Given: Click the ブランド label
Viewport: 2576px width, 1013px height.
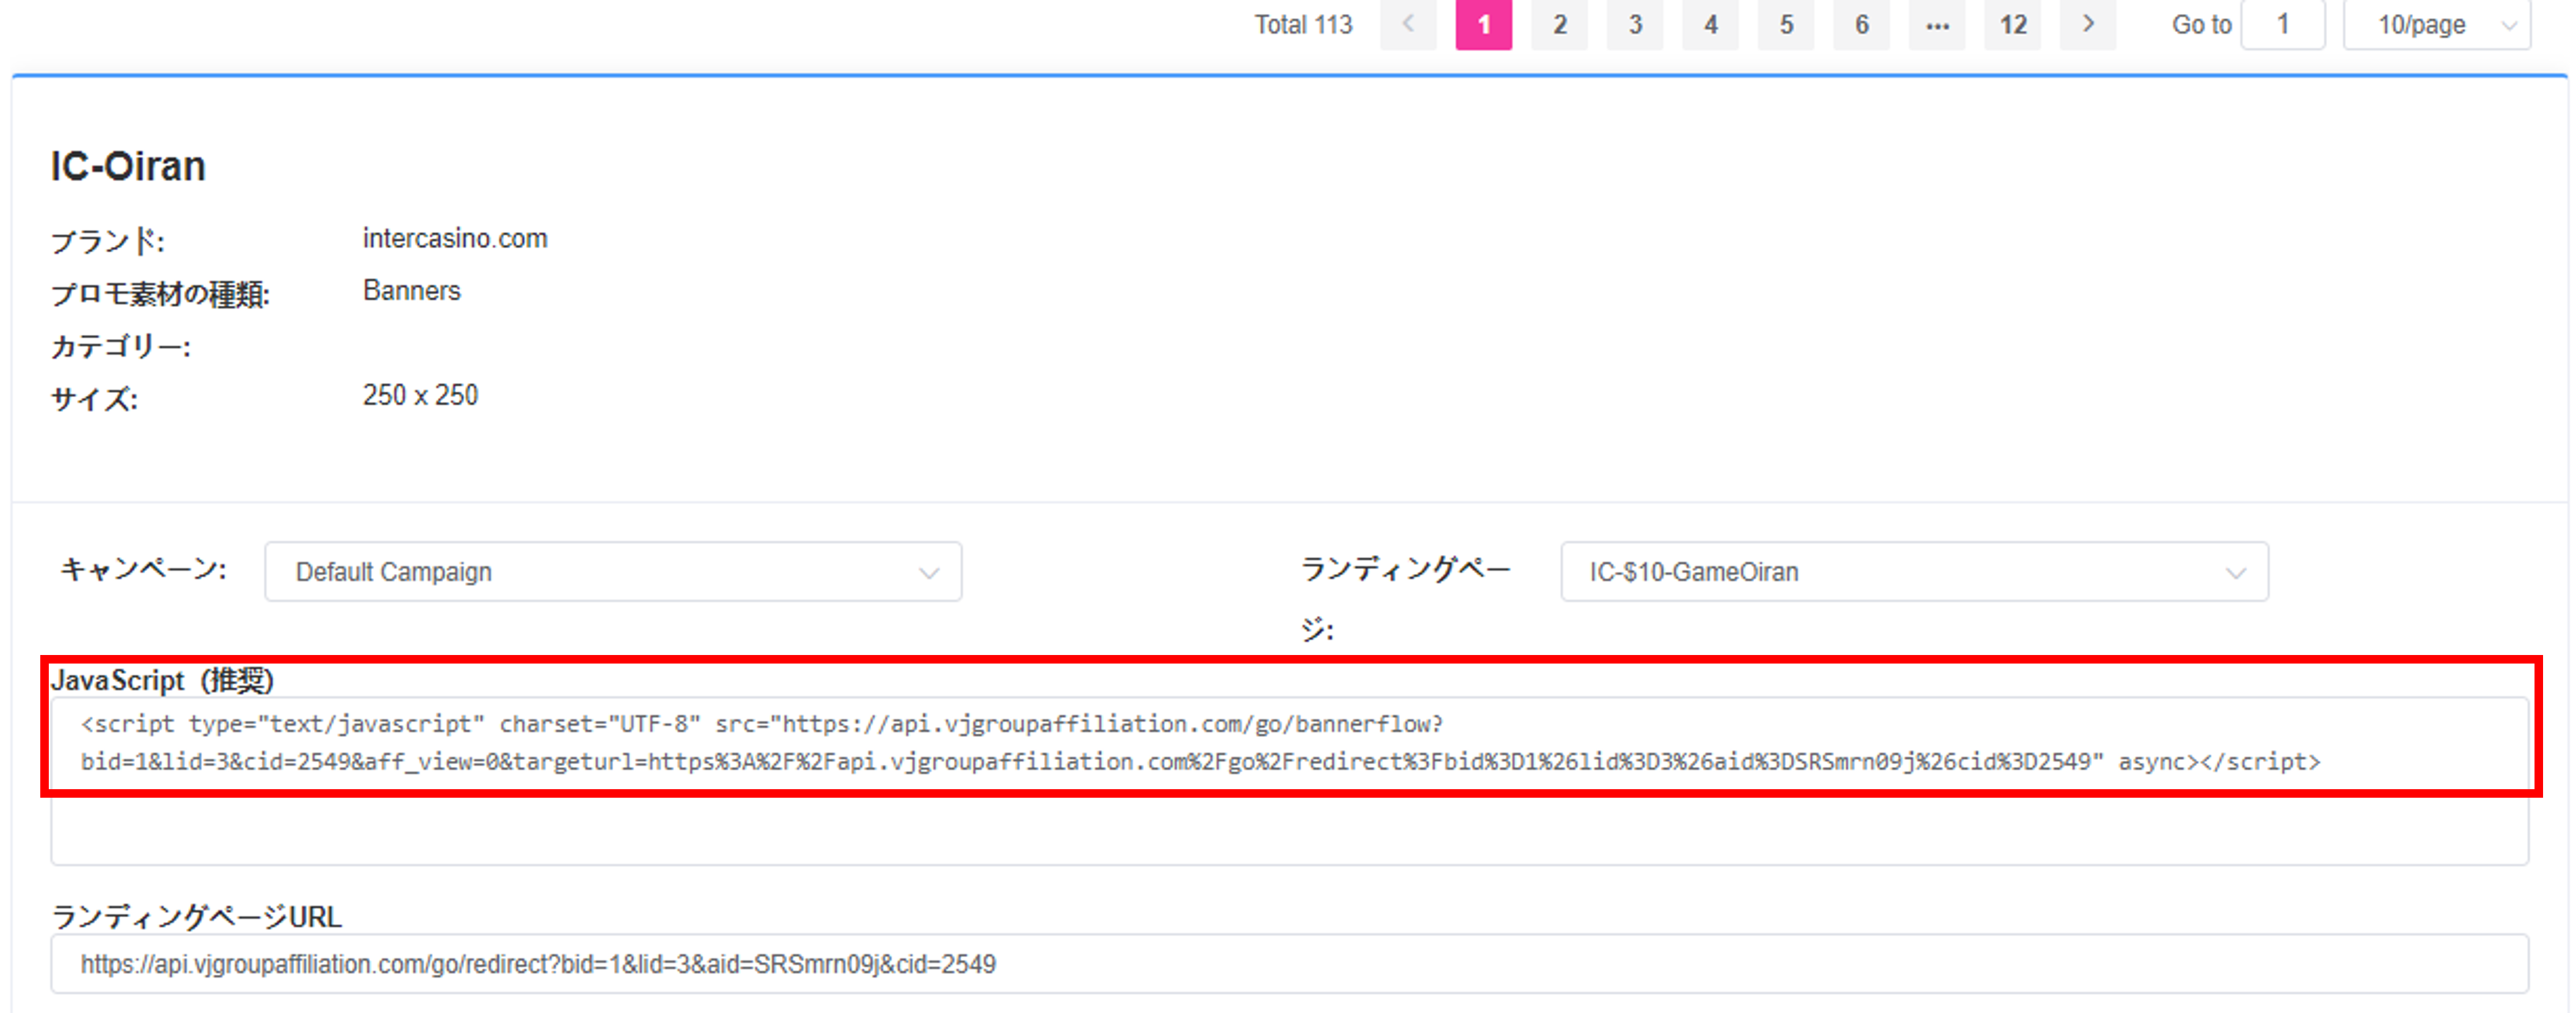Looking at the screenshot, I should click(x=107, y=241).
